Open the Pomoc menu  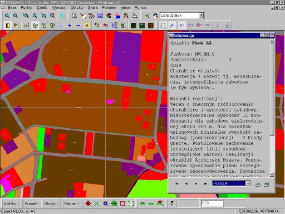point(140,8)
